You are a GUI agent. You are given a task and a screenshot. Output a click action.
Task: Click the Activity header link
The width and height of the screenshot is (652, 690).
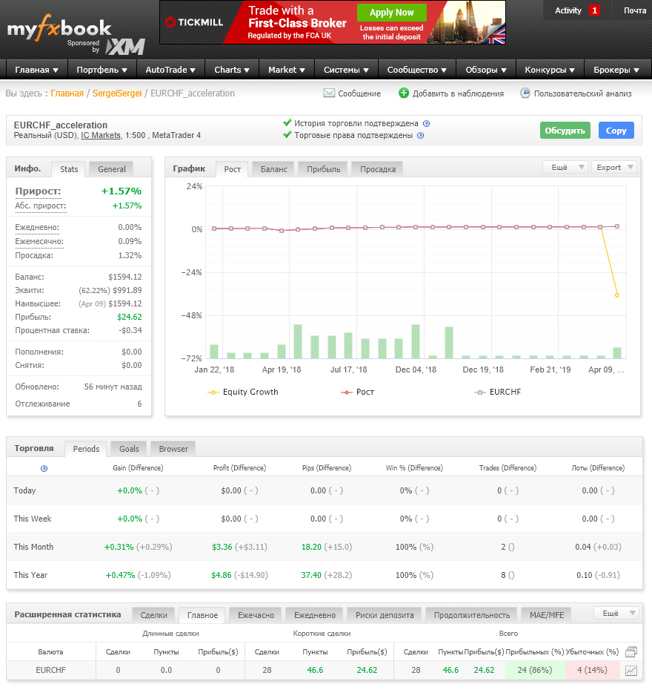coord(568,10)
